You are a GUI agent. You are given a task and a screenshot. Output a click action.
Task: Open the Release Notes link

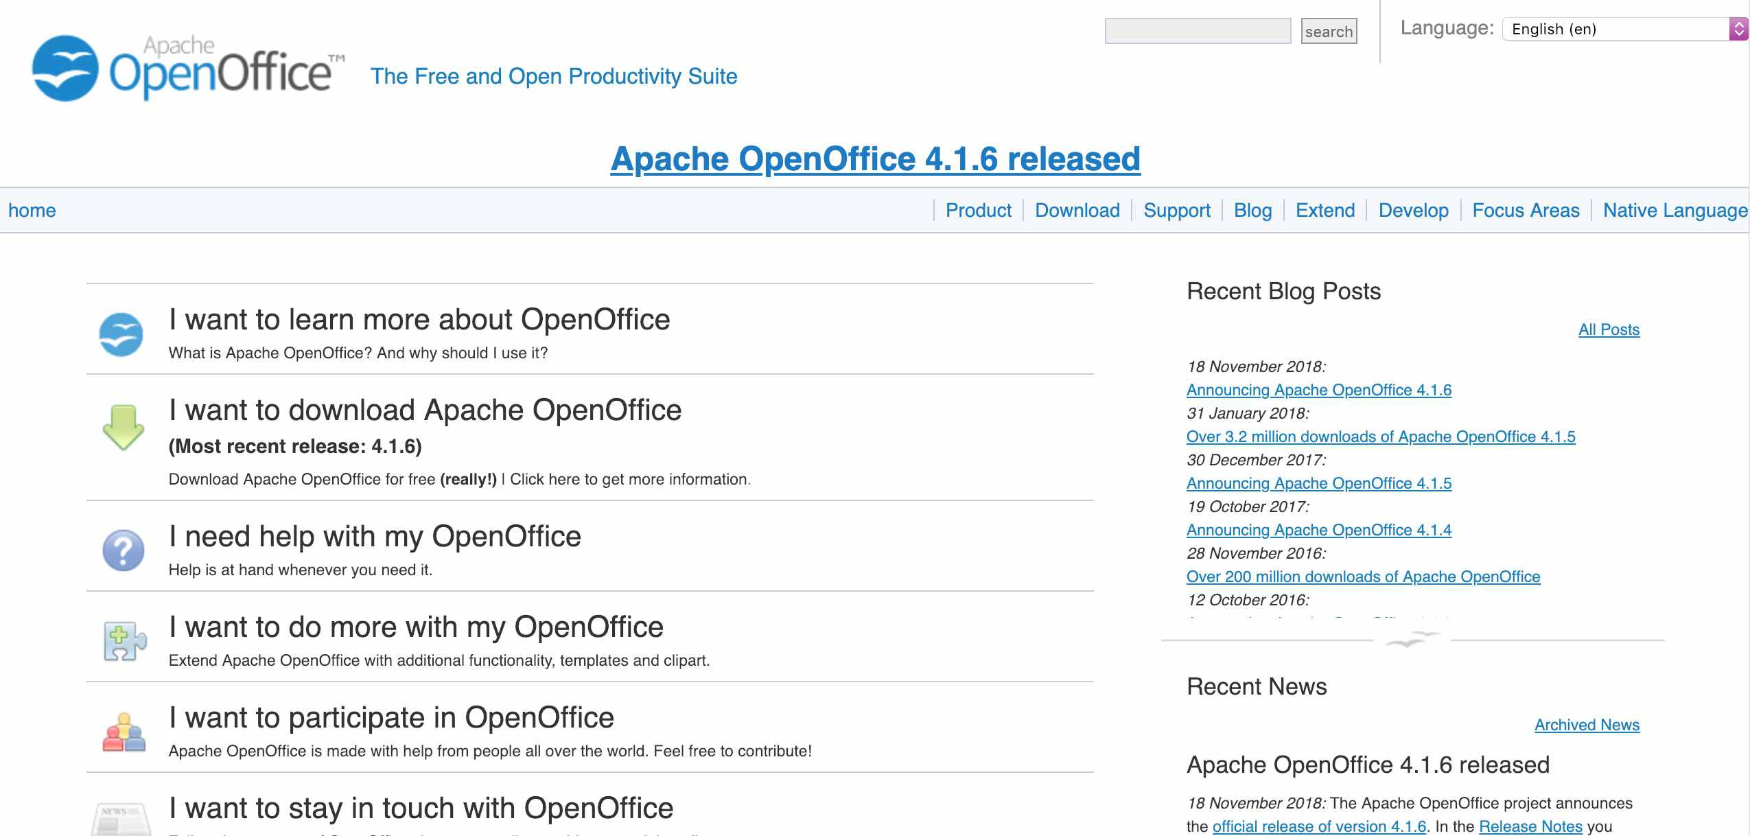coord(1530,826)
